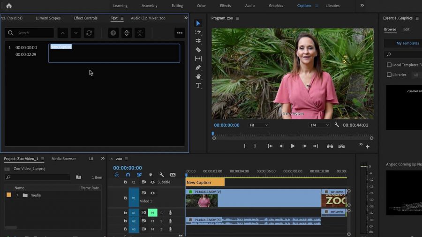Switch to Edit tab in Essential Graphics
422x237 pixels.
tap(407, 30)
